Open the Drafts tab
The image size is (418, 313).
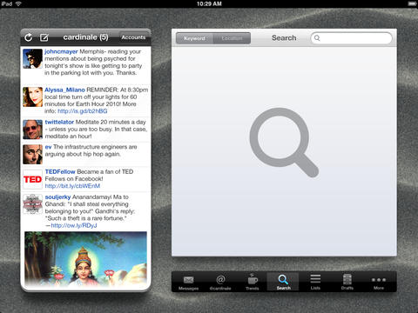tap(347, 282)
